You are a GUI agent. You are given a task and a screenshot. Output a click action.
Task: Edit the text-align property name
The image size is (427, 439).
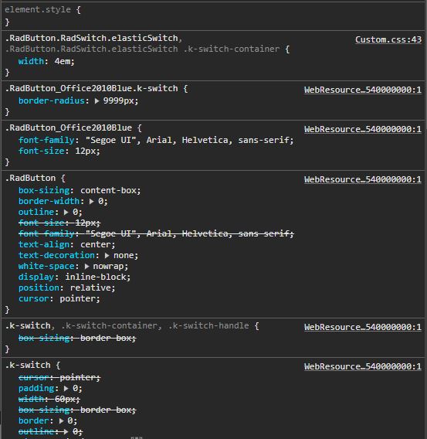(44, 245)
